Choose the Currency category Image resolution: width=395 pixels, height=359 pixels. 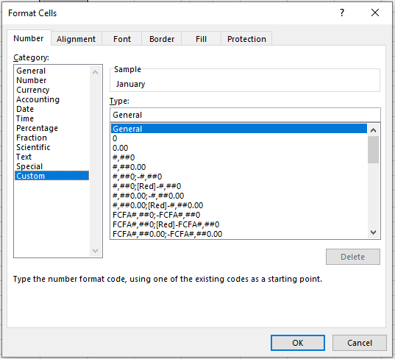pyautogui.click(x=33, y=90)
